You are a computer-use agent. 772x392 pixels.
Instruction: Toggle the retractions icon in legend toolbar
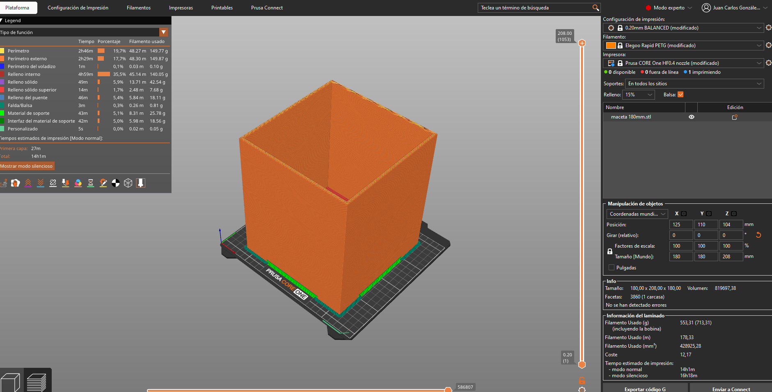click(x=28, y=183)
